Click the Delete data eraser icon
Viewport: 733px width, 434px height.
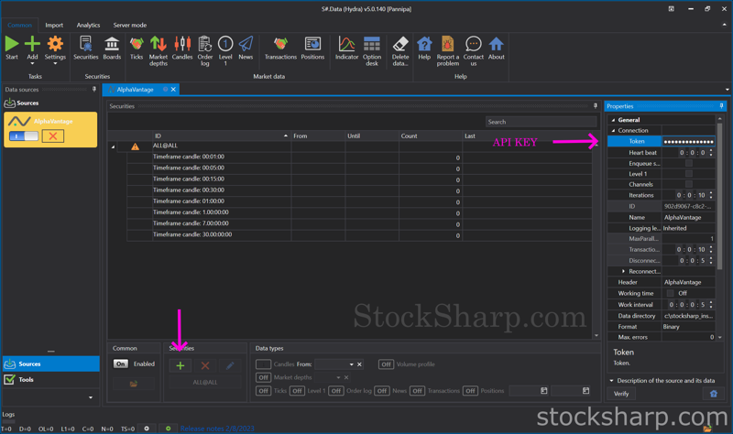400,48
